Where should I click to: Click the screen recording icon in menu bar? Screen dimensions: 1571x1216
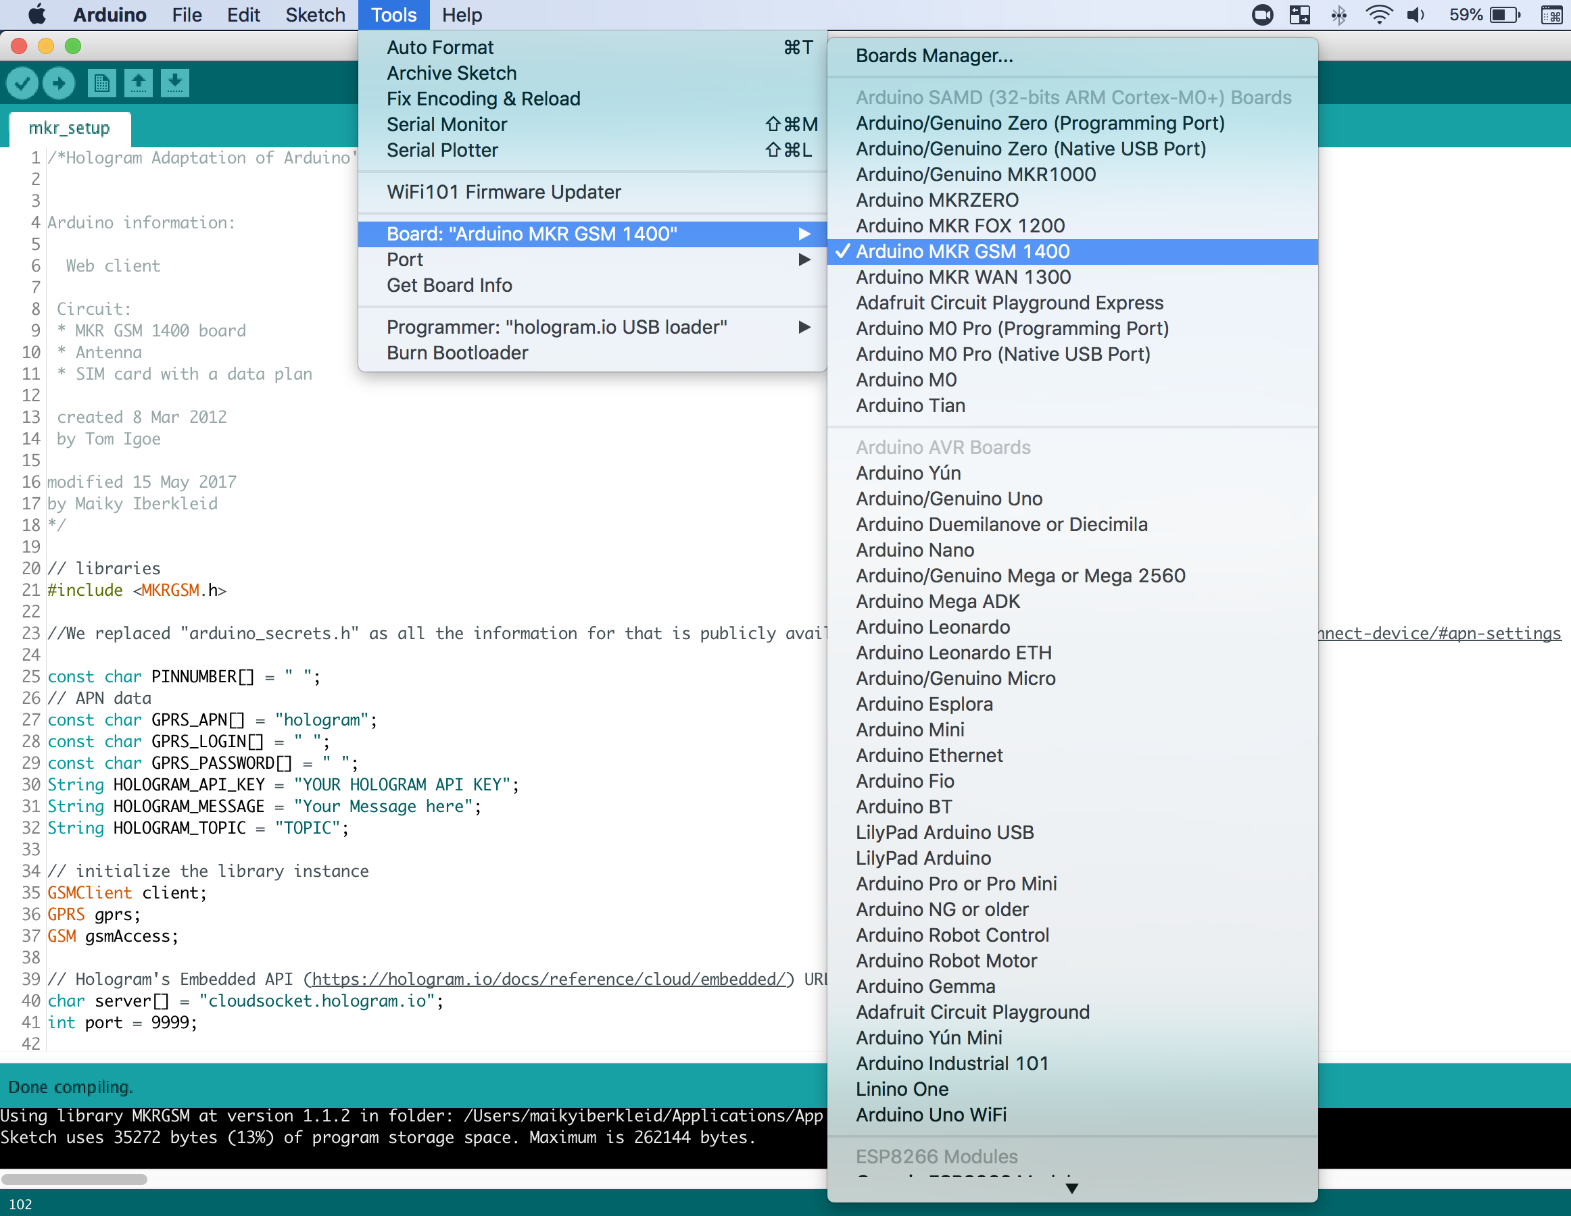pyautogui.click(x=1263, y=14)
